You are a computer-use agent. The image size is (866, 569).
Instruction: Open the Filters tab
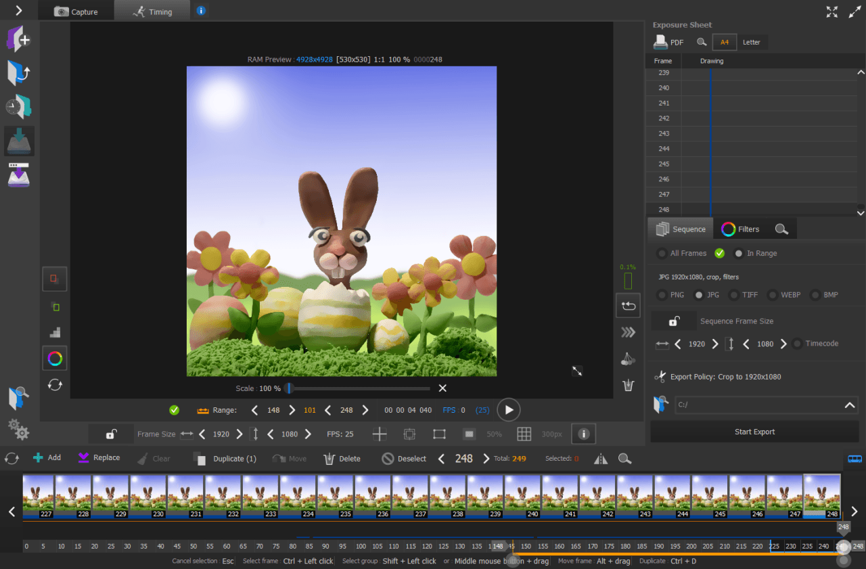(739, 229)
